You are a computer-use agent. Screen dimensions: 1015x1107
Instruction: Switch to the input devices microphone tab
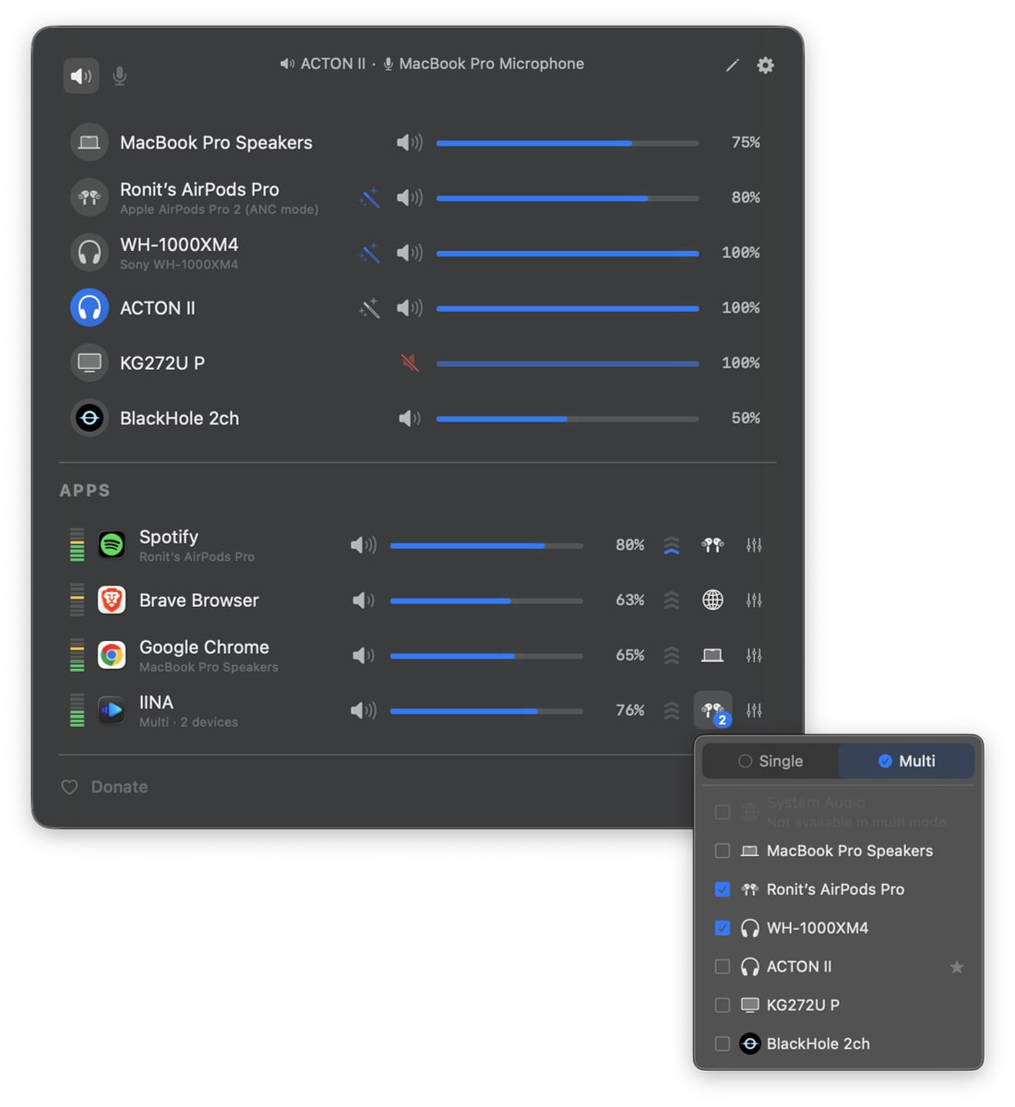point(120,76)
